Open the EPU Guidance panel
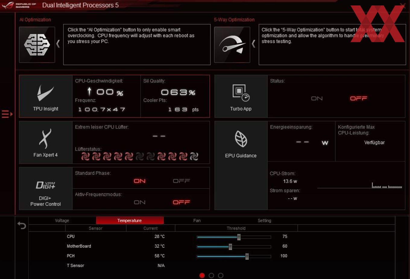 241,165
